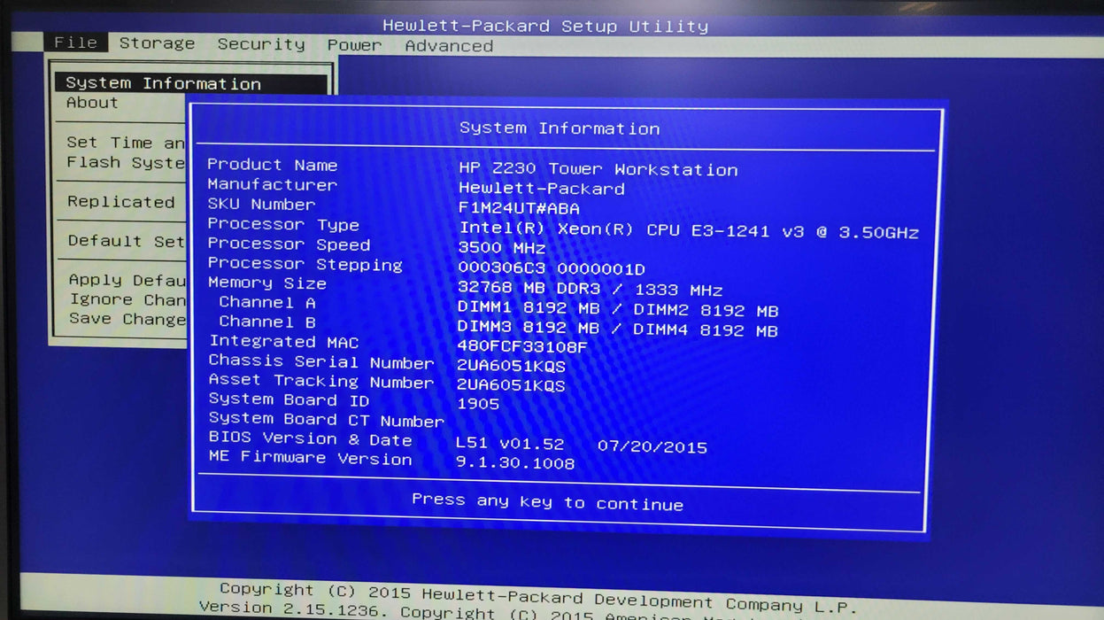Click the System Information dialog title
Screen dimensions: 1104x620
point(560,128)
